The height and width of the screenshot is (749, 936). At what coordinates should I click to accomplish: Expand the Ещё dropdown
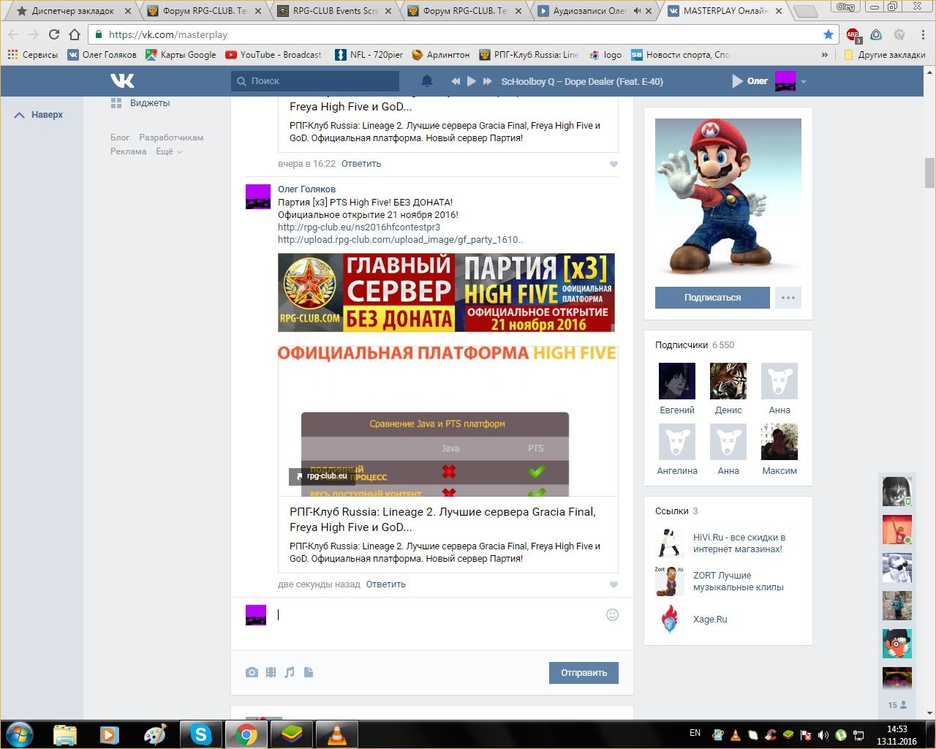pyautogui.click(x=168, y=151)
